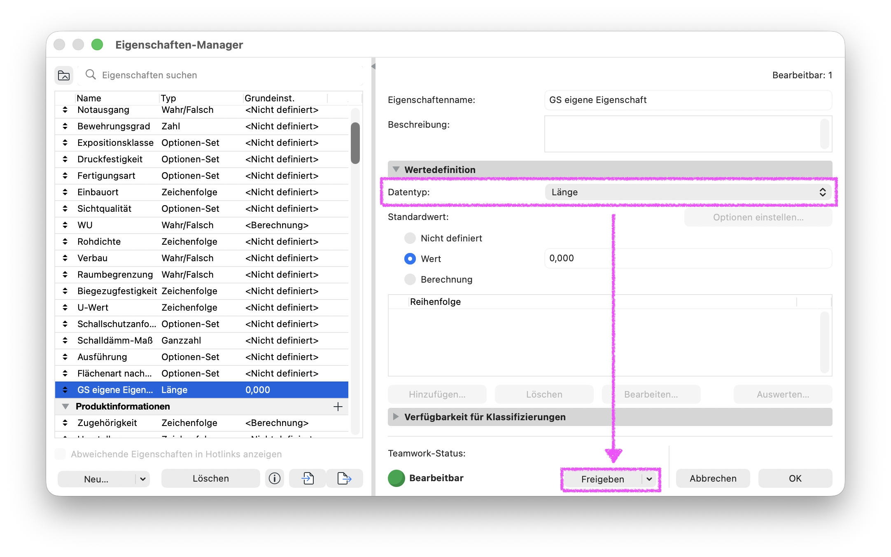This screenshot has width=891, height=557.
Task: Click the drag handle of WU row
Action: [65, 225]
